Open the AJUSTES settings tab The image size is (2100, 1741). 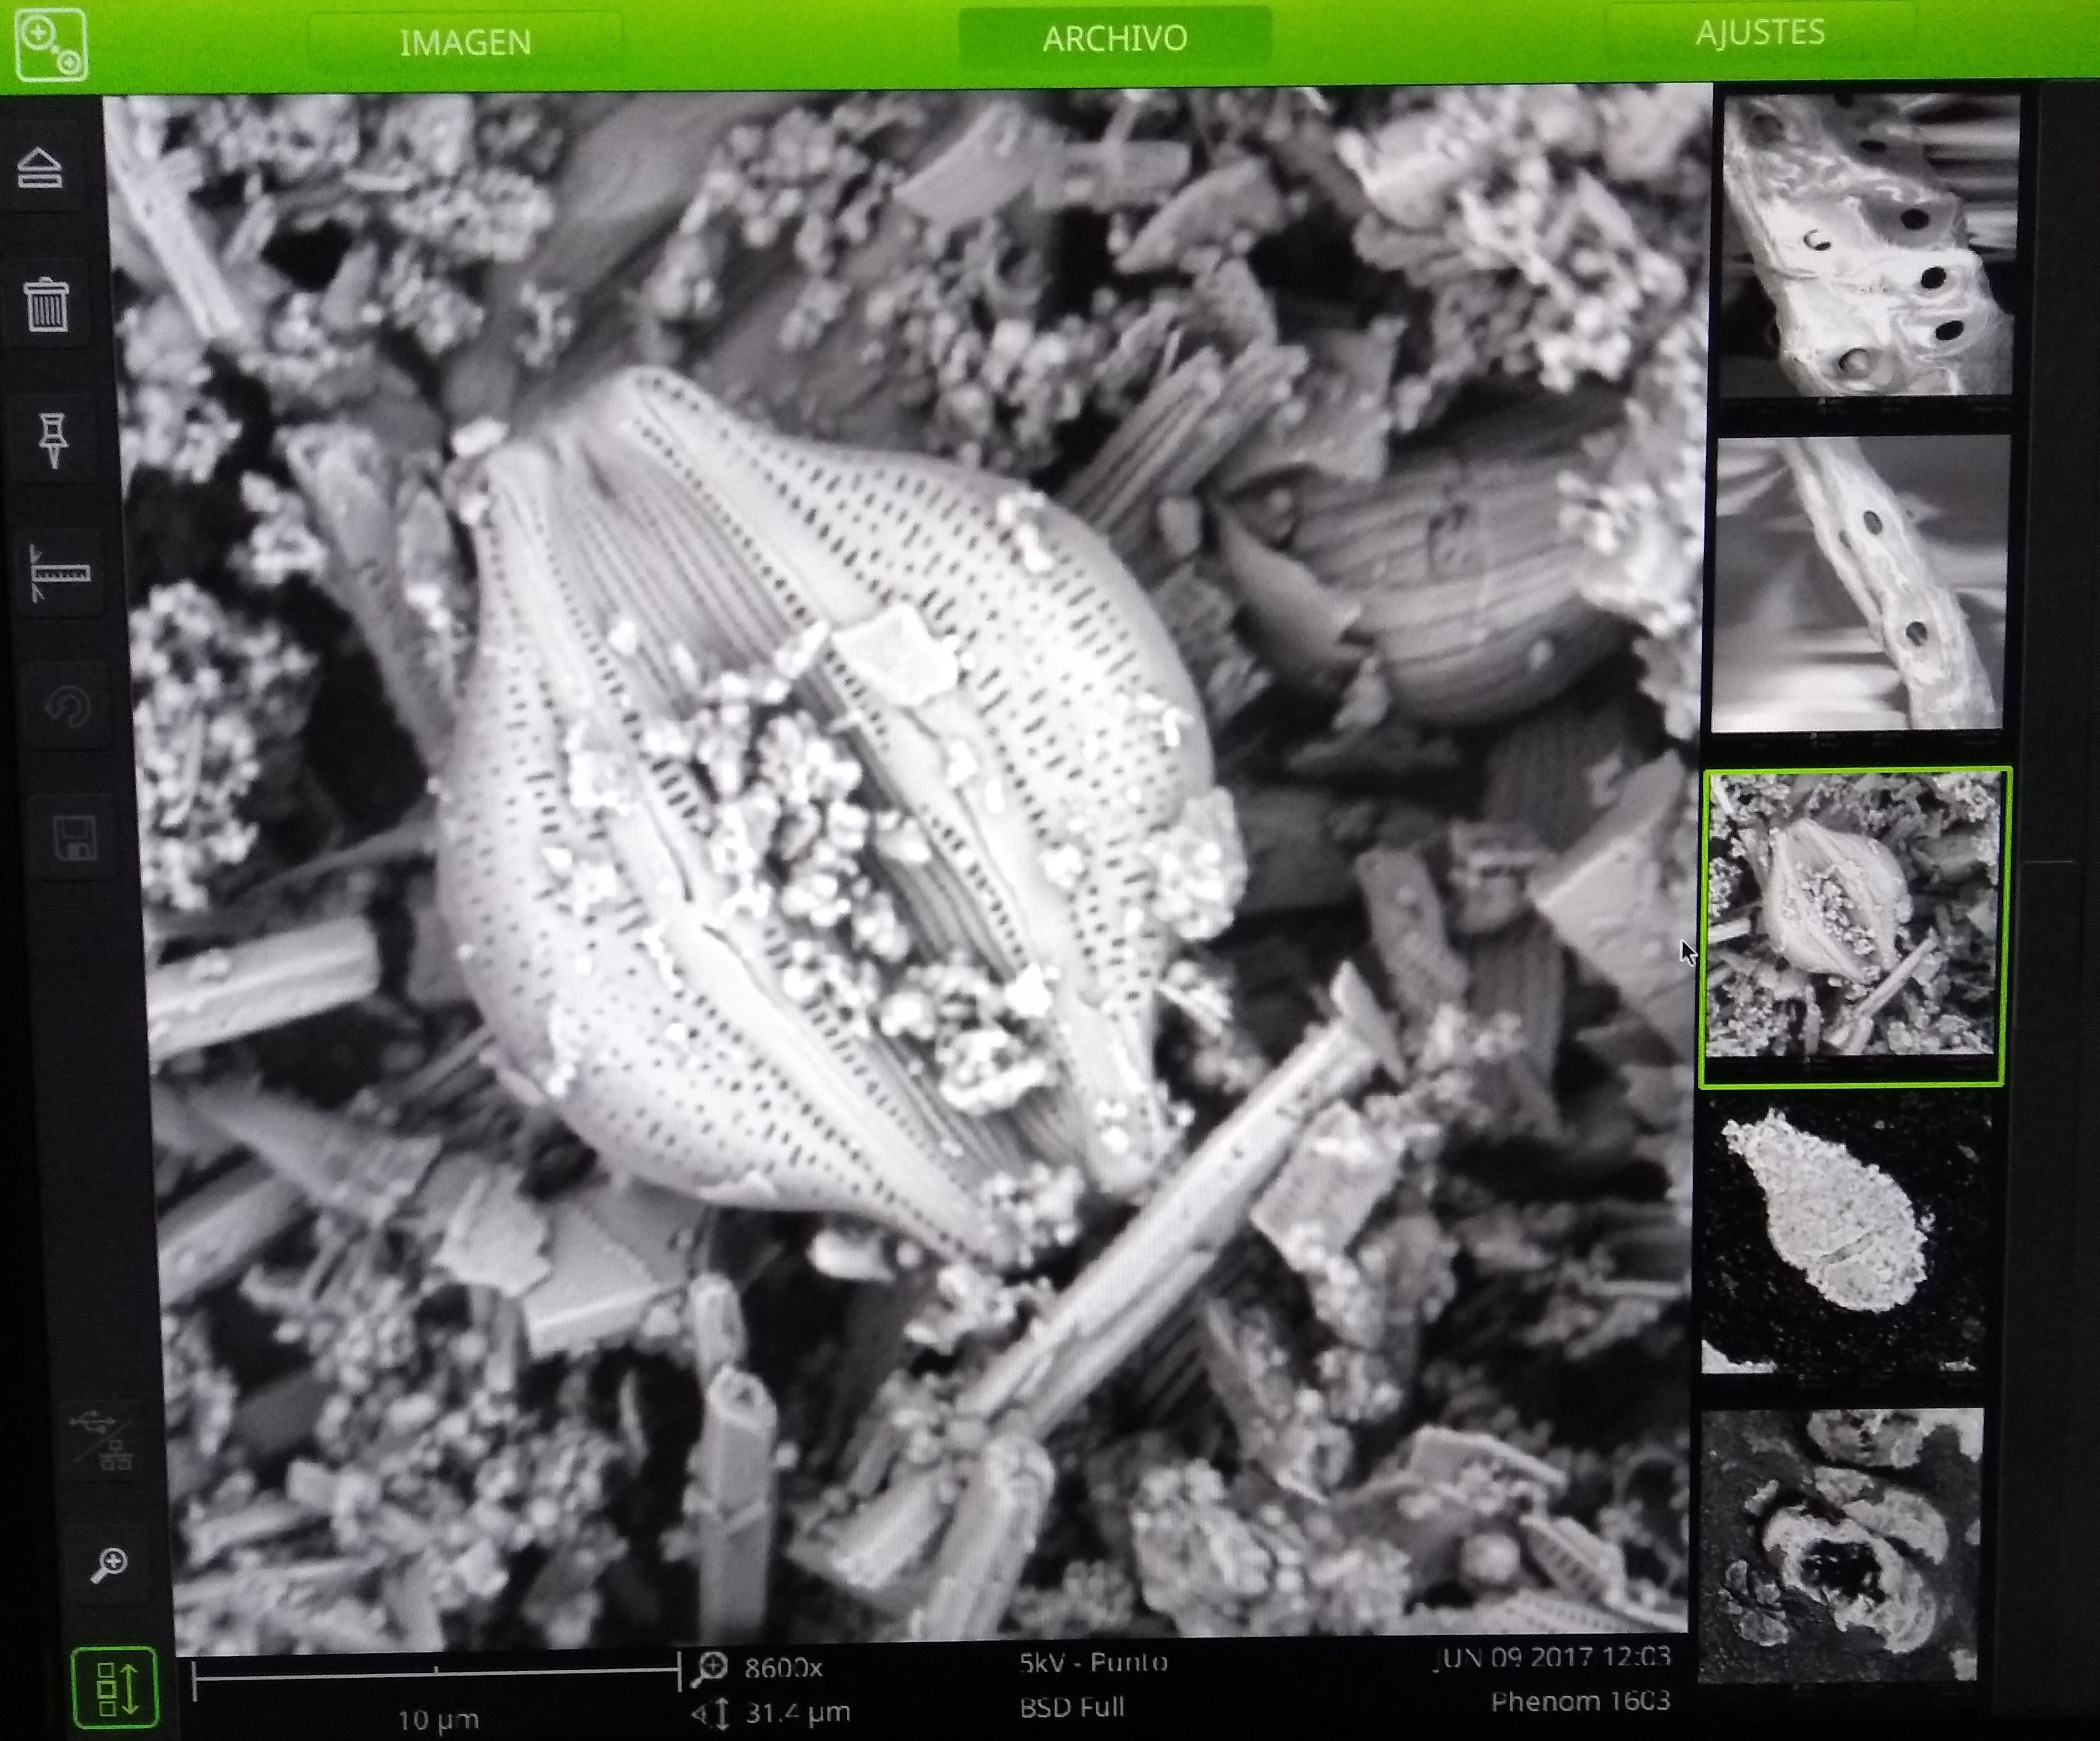click(x=1760, y=33)
